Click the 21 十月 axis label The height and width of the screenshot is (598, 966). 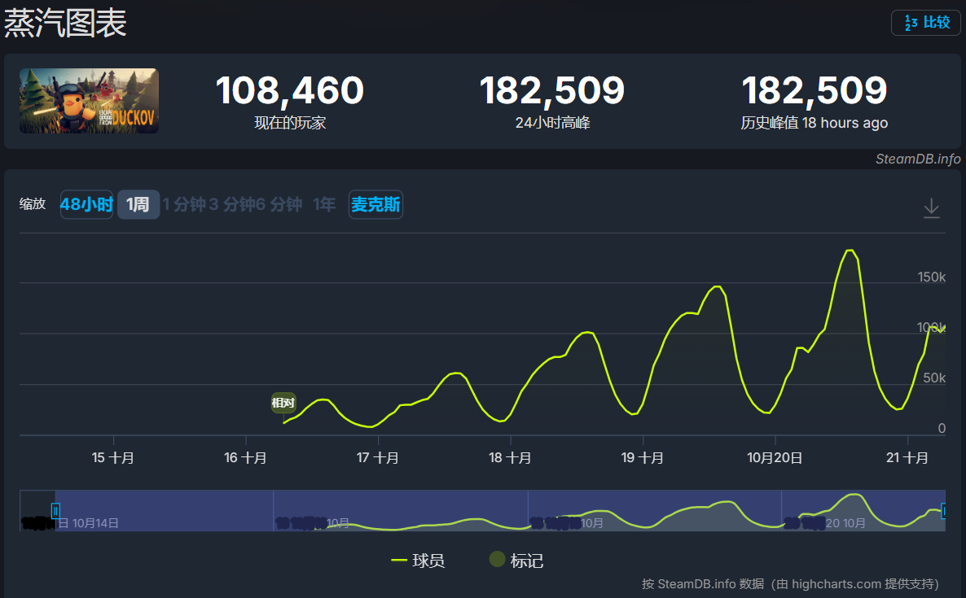[907, 458]
